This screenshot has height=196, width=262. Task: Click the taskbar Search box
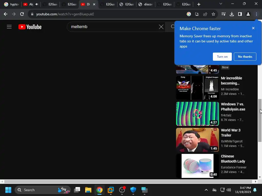coord(43,190)
